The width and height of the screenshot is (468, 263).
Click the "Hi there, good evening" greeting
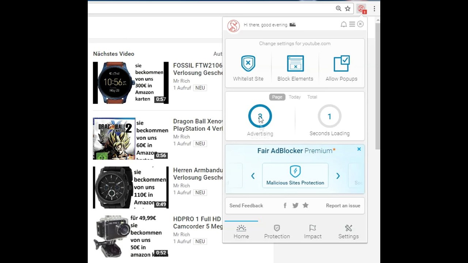(266, 25)
